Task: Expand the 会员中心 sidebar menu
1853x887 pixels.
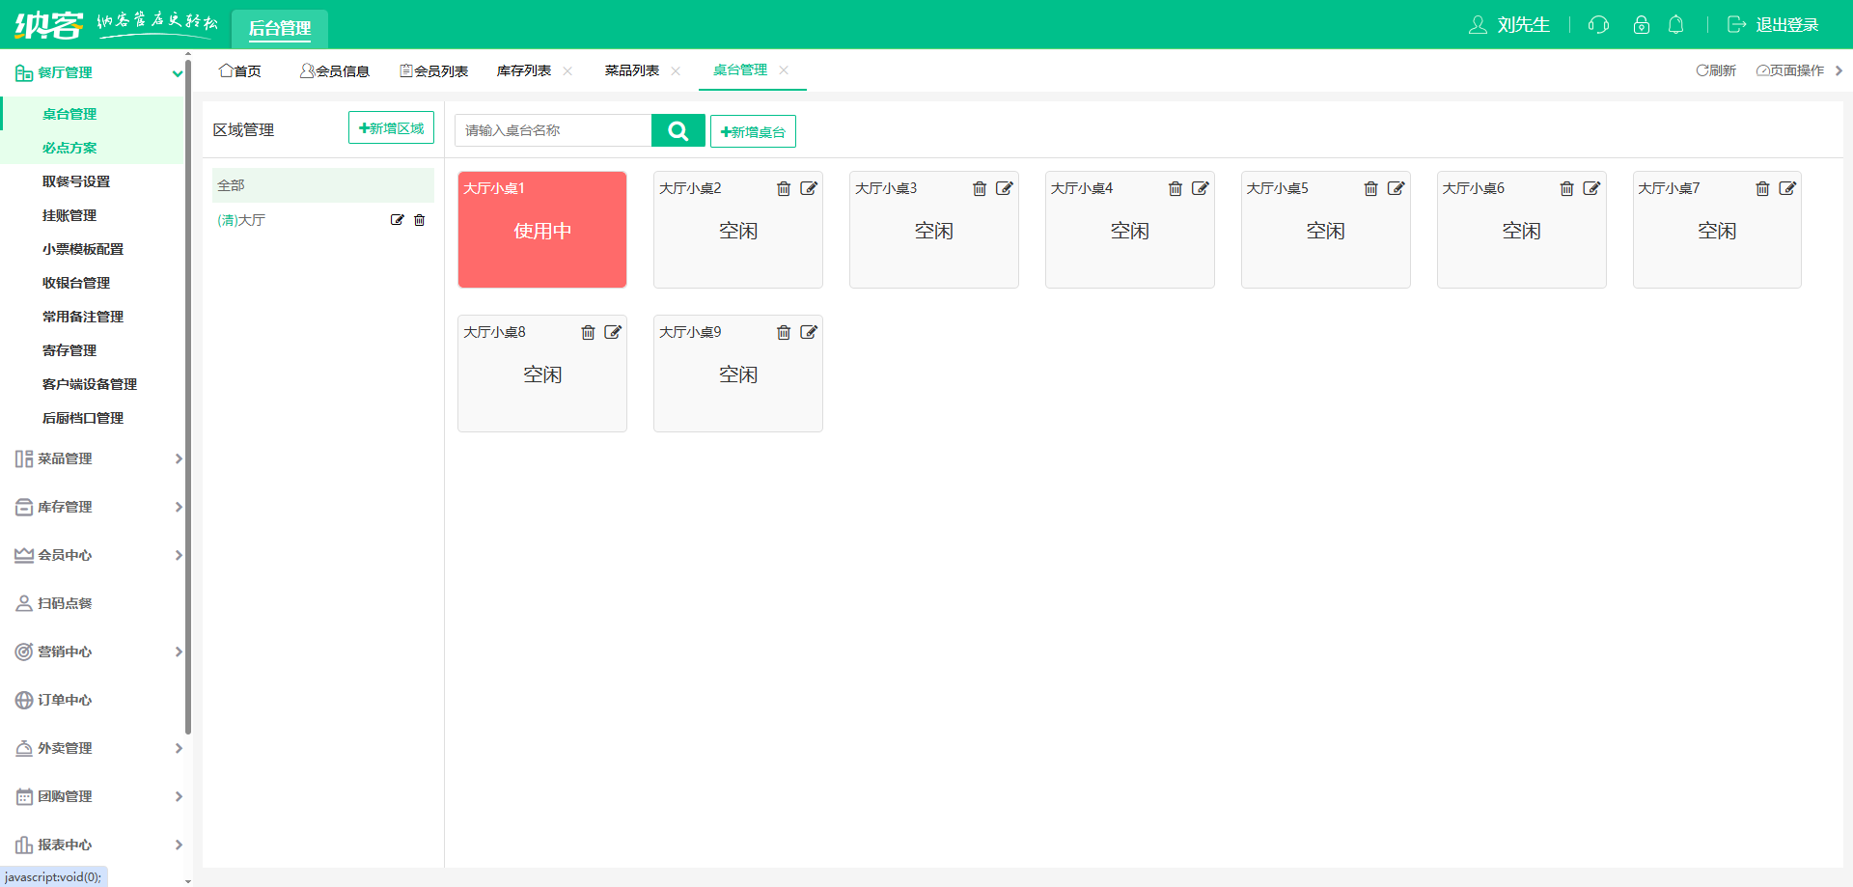Action: pos(97,555)
